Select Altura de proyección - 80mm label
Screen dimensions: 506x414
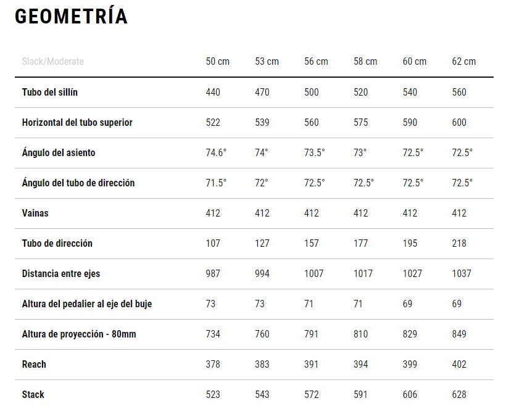(79, 334)
